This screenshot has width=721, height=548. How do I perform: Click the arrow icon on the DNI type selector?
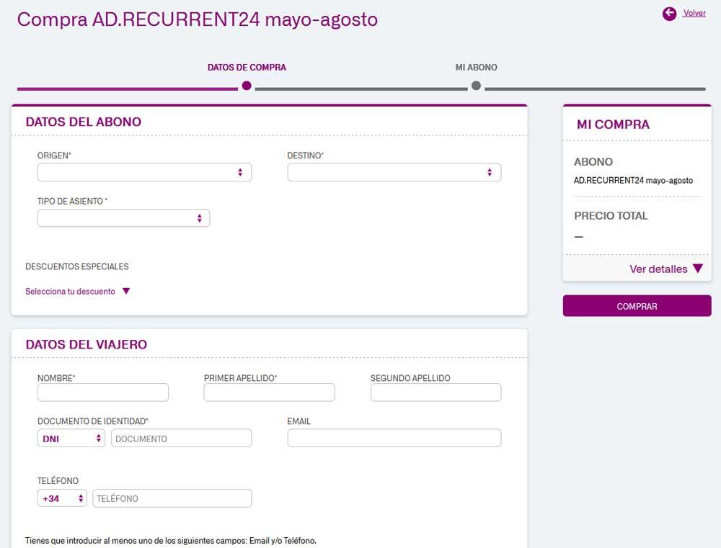(x=98, y=437)
